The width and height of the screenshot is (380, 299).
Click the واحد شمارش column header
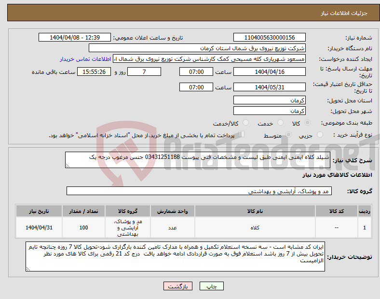(172, 211)
